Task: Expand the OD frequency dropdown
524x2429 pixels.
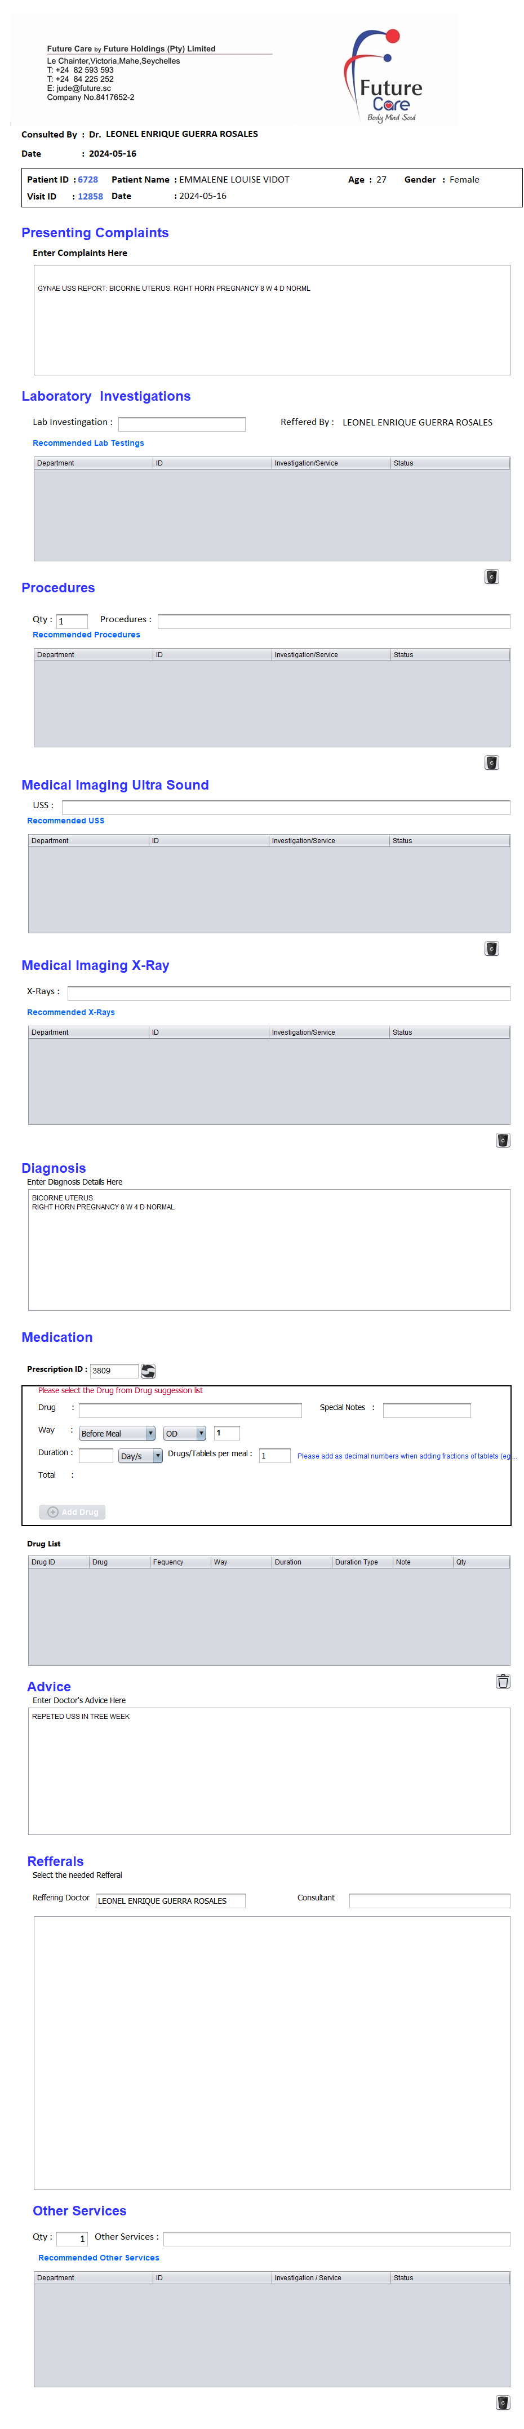Action: pos(201,1432)
